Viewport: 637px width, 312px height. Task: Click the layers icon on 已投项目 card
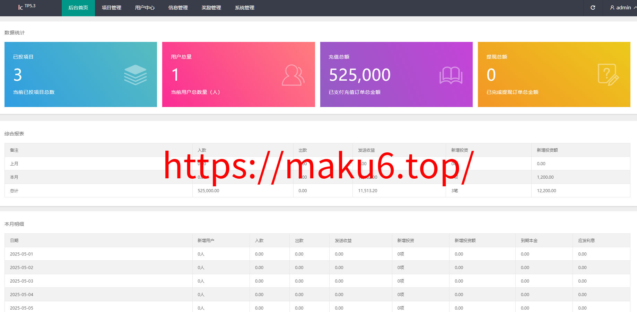click(136, 75)
